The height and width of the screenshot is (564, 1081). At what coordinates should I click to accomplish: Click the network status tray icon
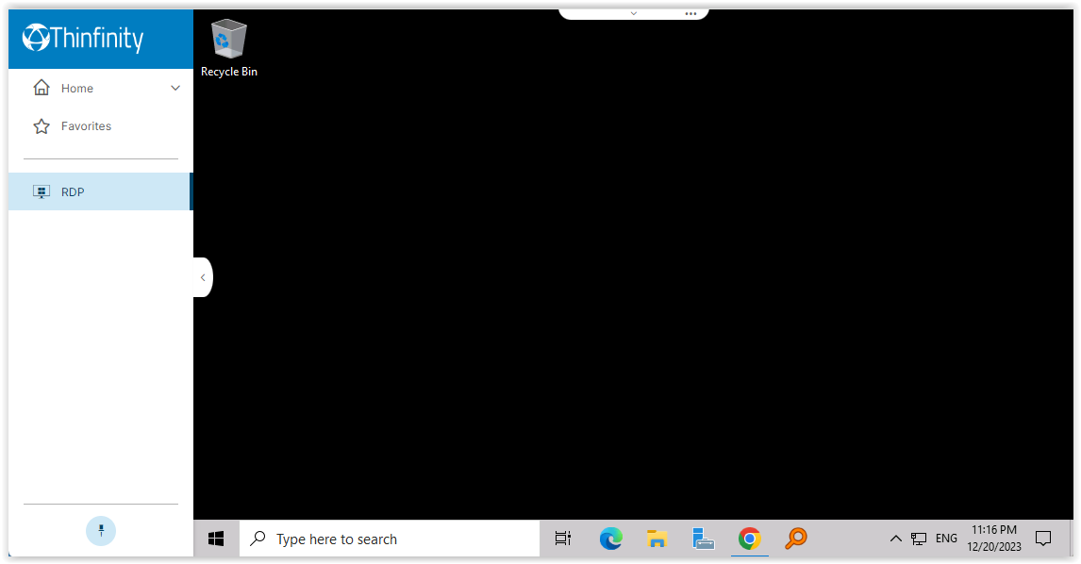(919, 539)
